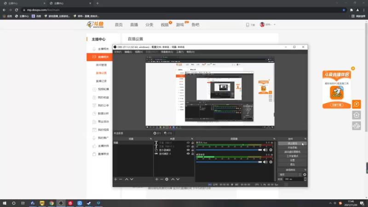Open Chrome from the taskbar
The height and width of the screenshot is (207, 368).
point(52,203)
